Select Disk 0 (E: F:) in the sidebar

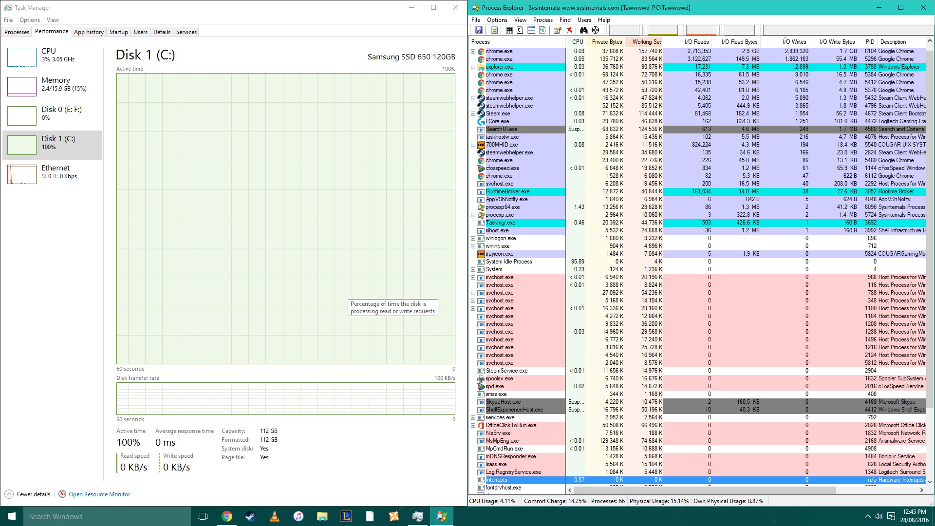(53, 115)
